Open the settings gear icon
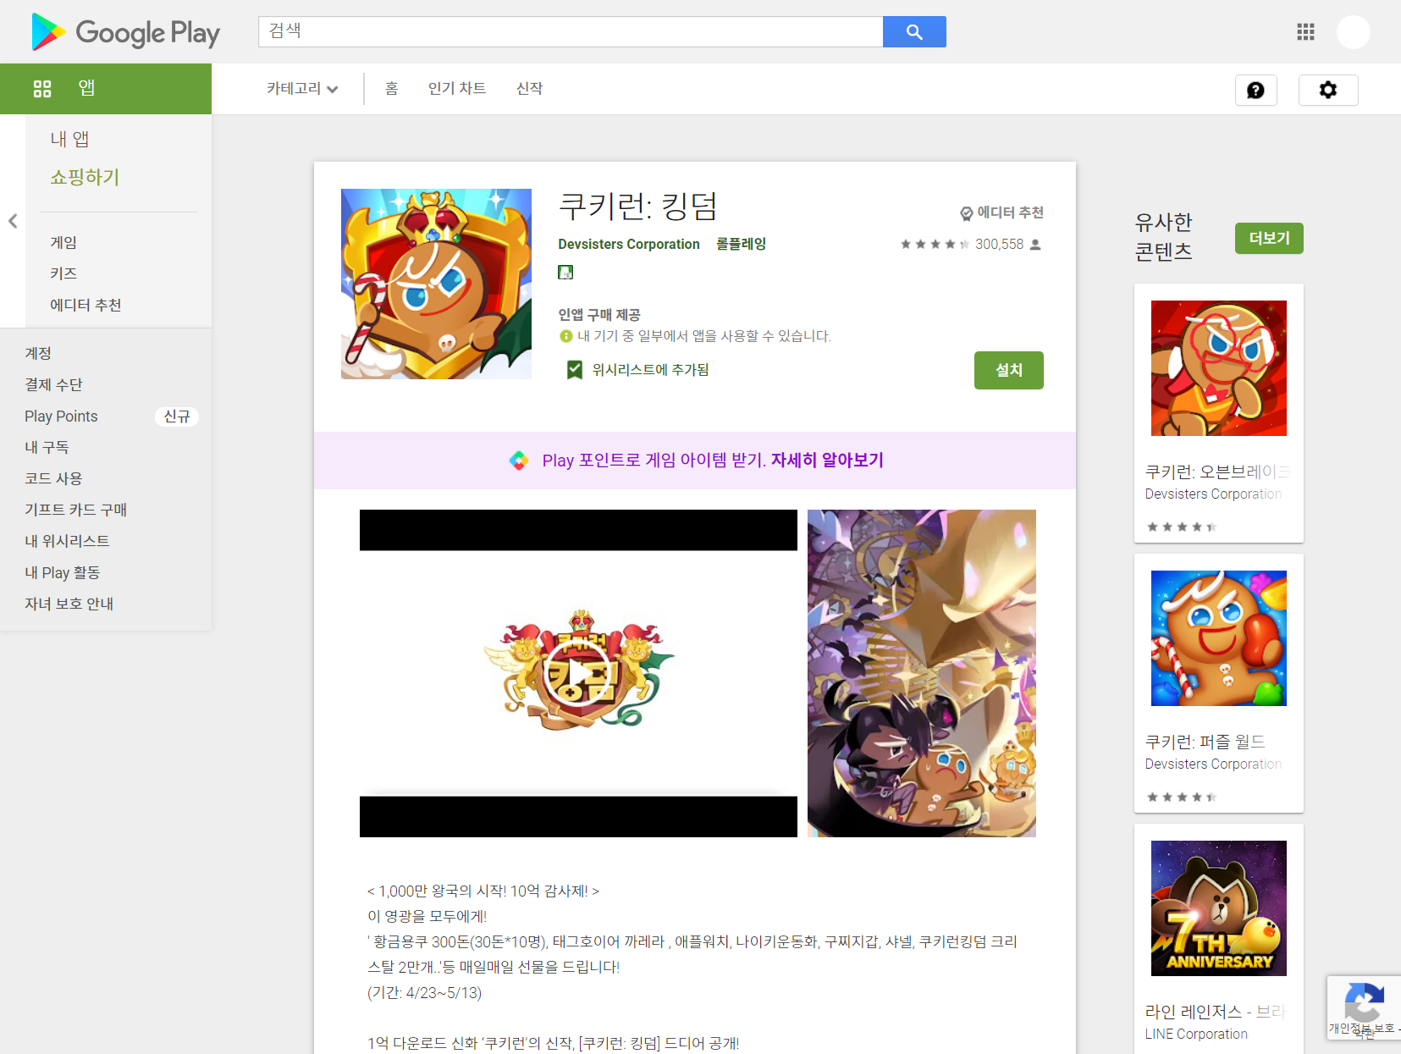1401x1054 pixels. pyautogui.click(x=1328, y=90)
